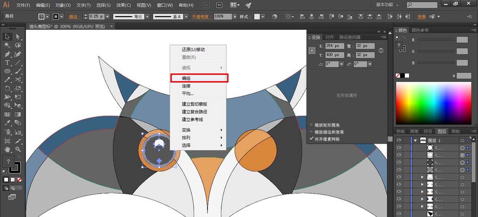This screenshot has height=217, width=478.
Task: Click the R slider in the Color panel
Action: point(436,40)
